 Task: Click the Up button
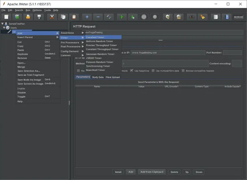point(187,172)
